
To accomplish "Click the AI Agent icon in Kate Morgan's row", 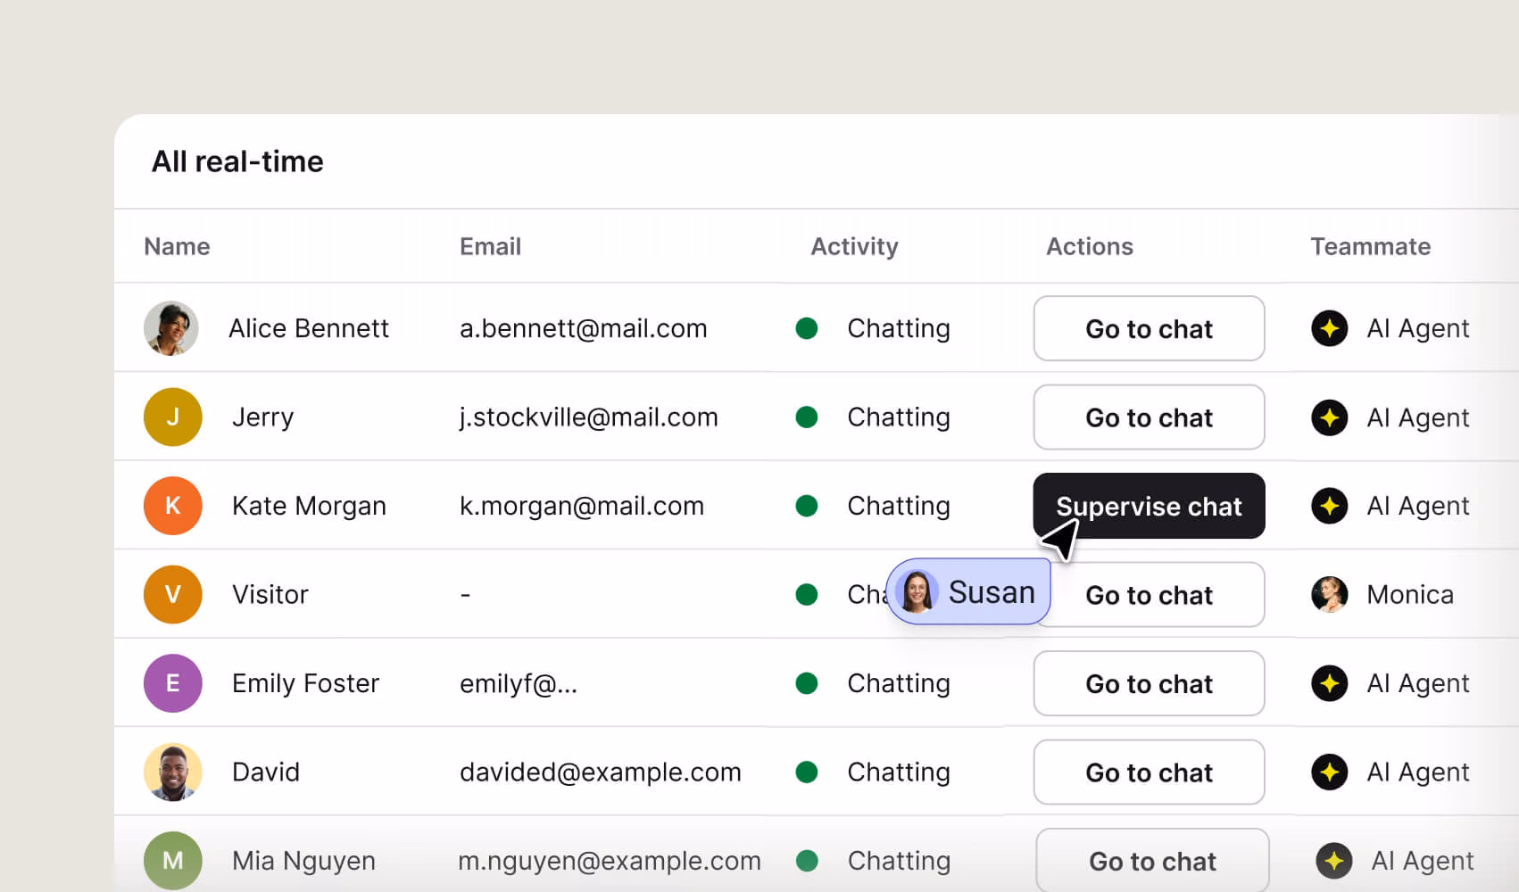I will coord(1329,506).
